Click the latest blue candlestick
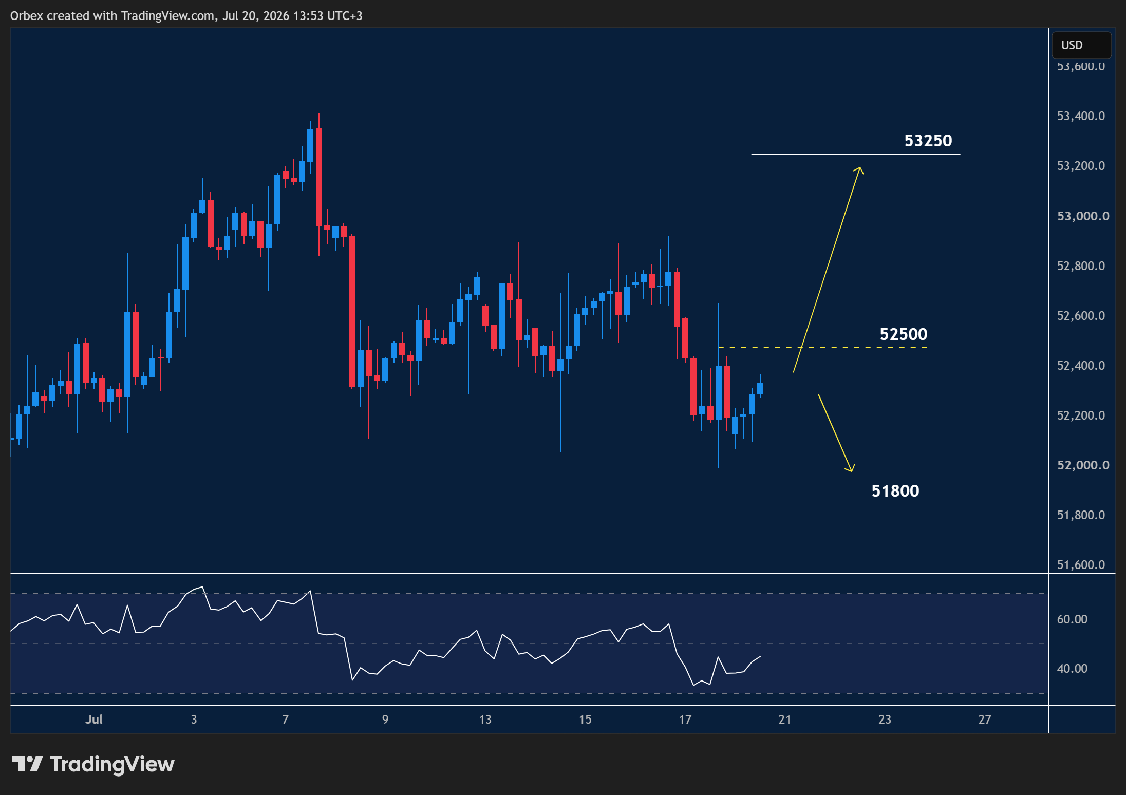 tap(760, 388)
